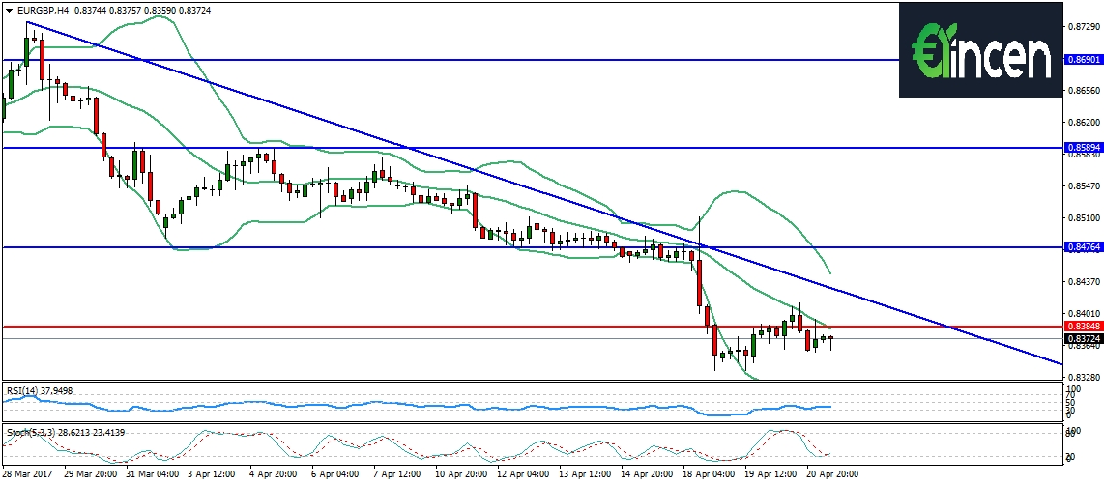Click the 29 Mar 20:00 time label
Screen dimensions: 1104x485
coord(89,475)
